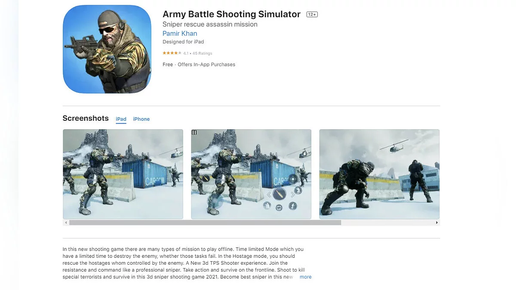Image resolution: width=516 pixels, height=290 pixels.
Task: Select the iPad screenshots tab
Action: pos(121,119)
